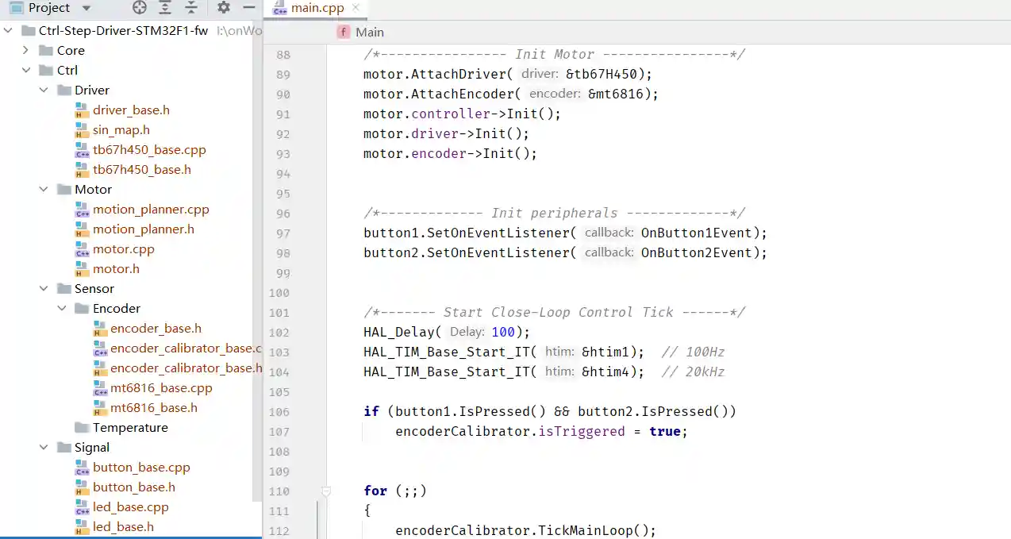Click the locate/select opened file target icon
1011x539 pixels.
click(x=140, y=8)
